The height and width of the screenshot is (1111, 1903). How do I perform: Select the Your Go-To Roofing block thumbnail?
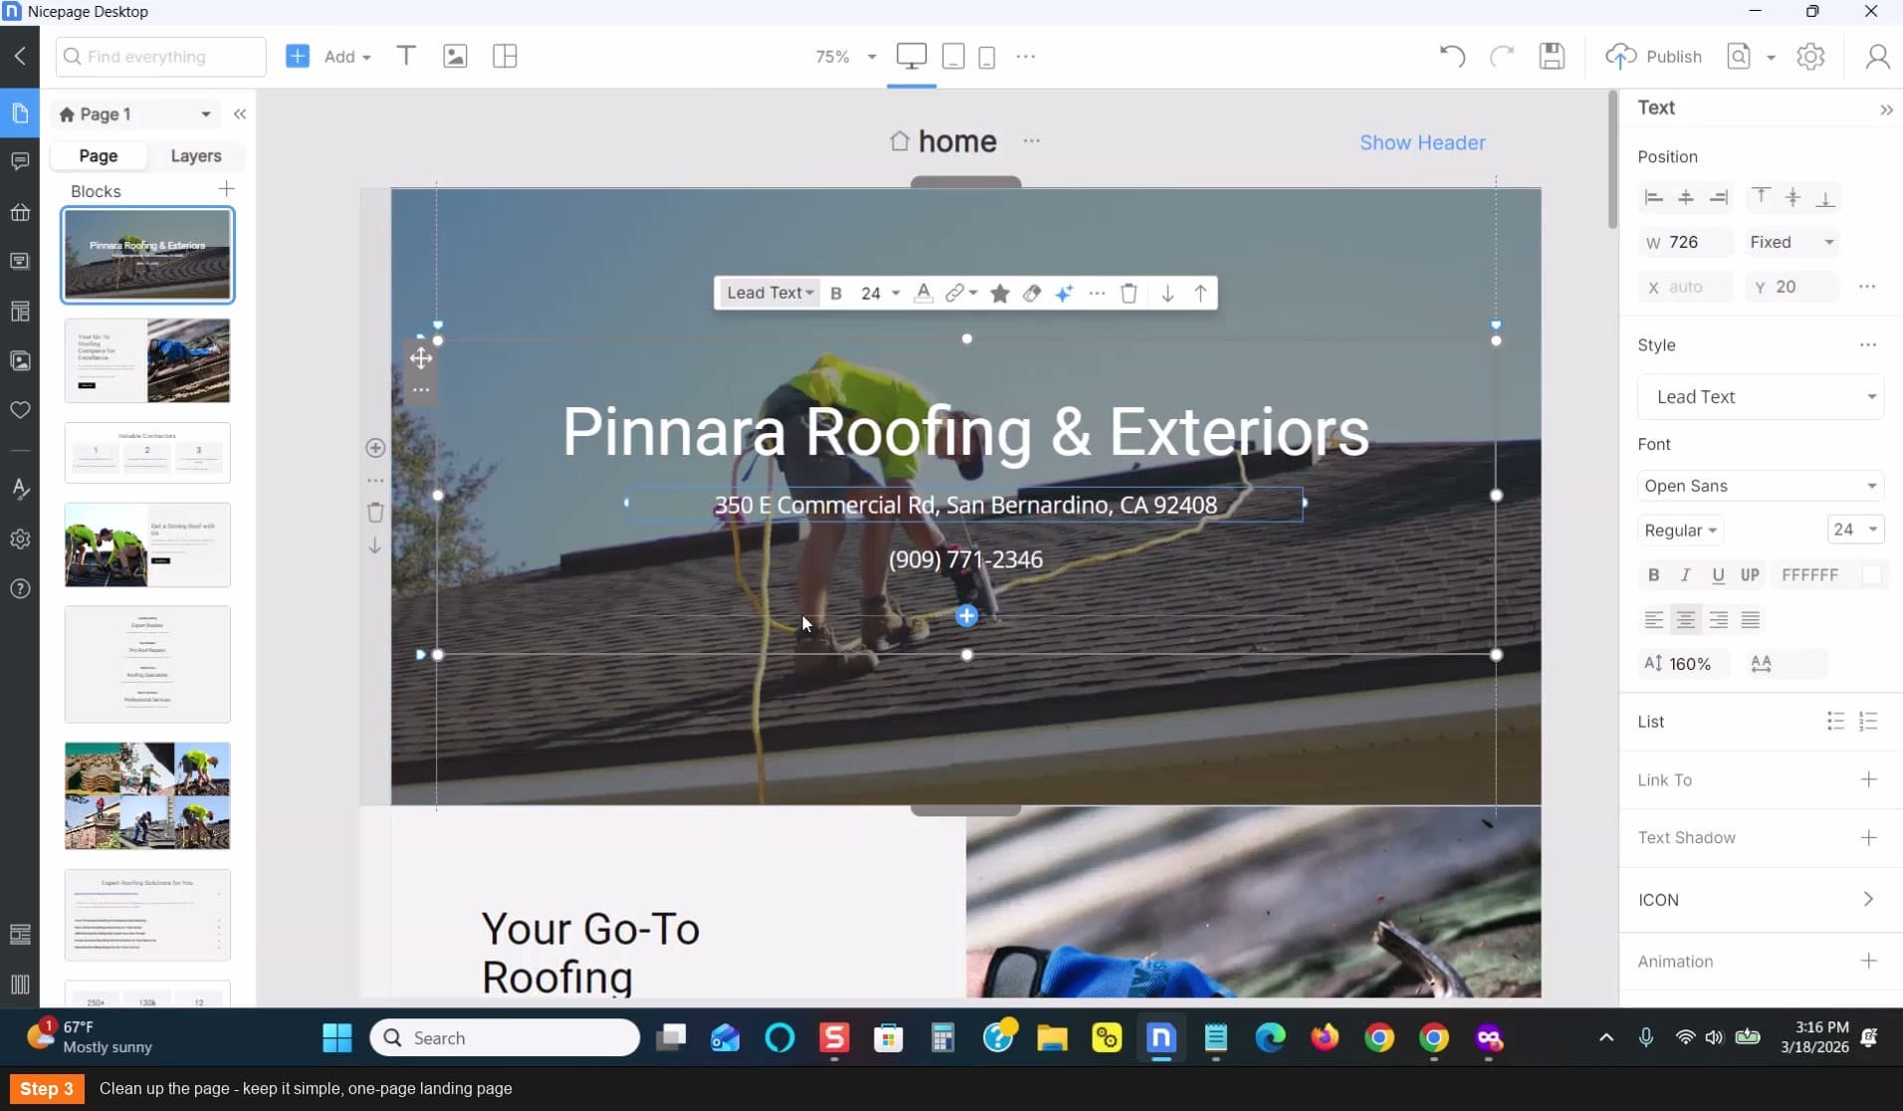[x=147, y=360]
